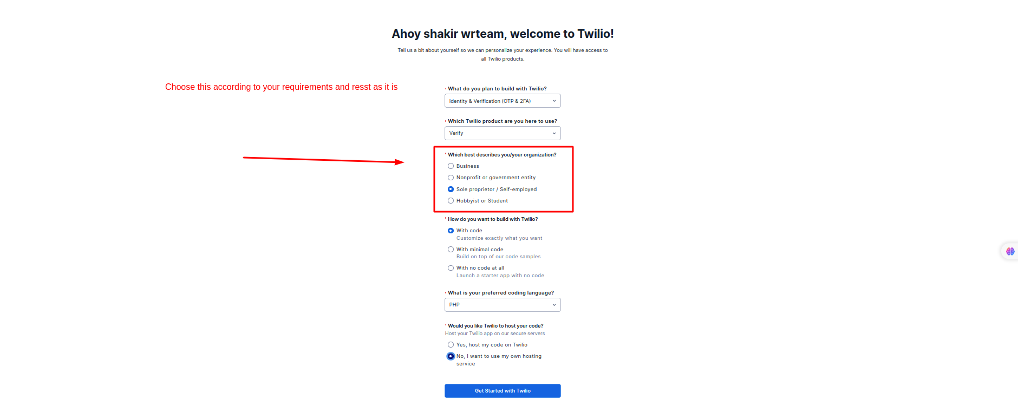This screenshot has height=412, width=1018.
Task: Click the chevron beside PHP
Action: tap(553, 304)
